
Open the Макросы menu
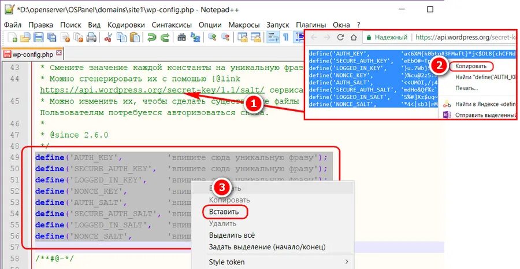244,25
